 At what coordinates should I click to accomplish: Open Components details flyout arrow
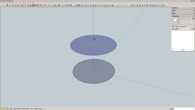point(193,29)
